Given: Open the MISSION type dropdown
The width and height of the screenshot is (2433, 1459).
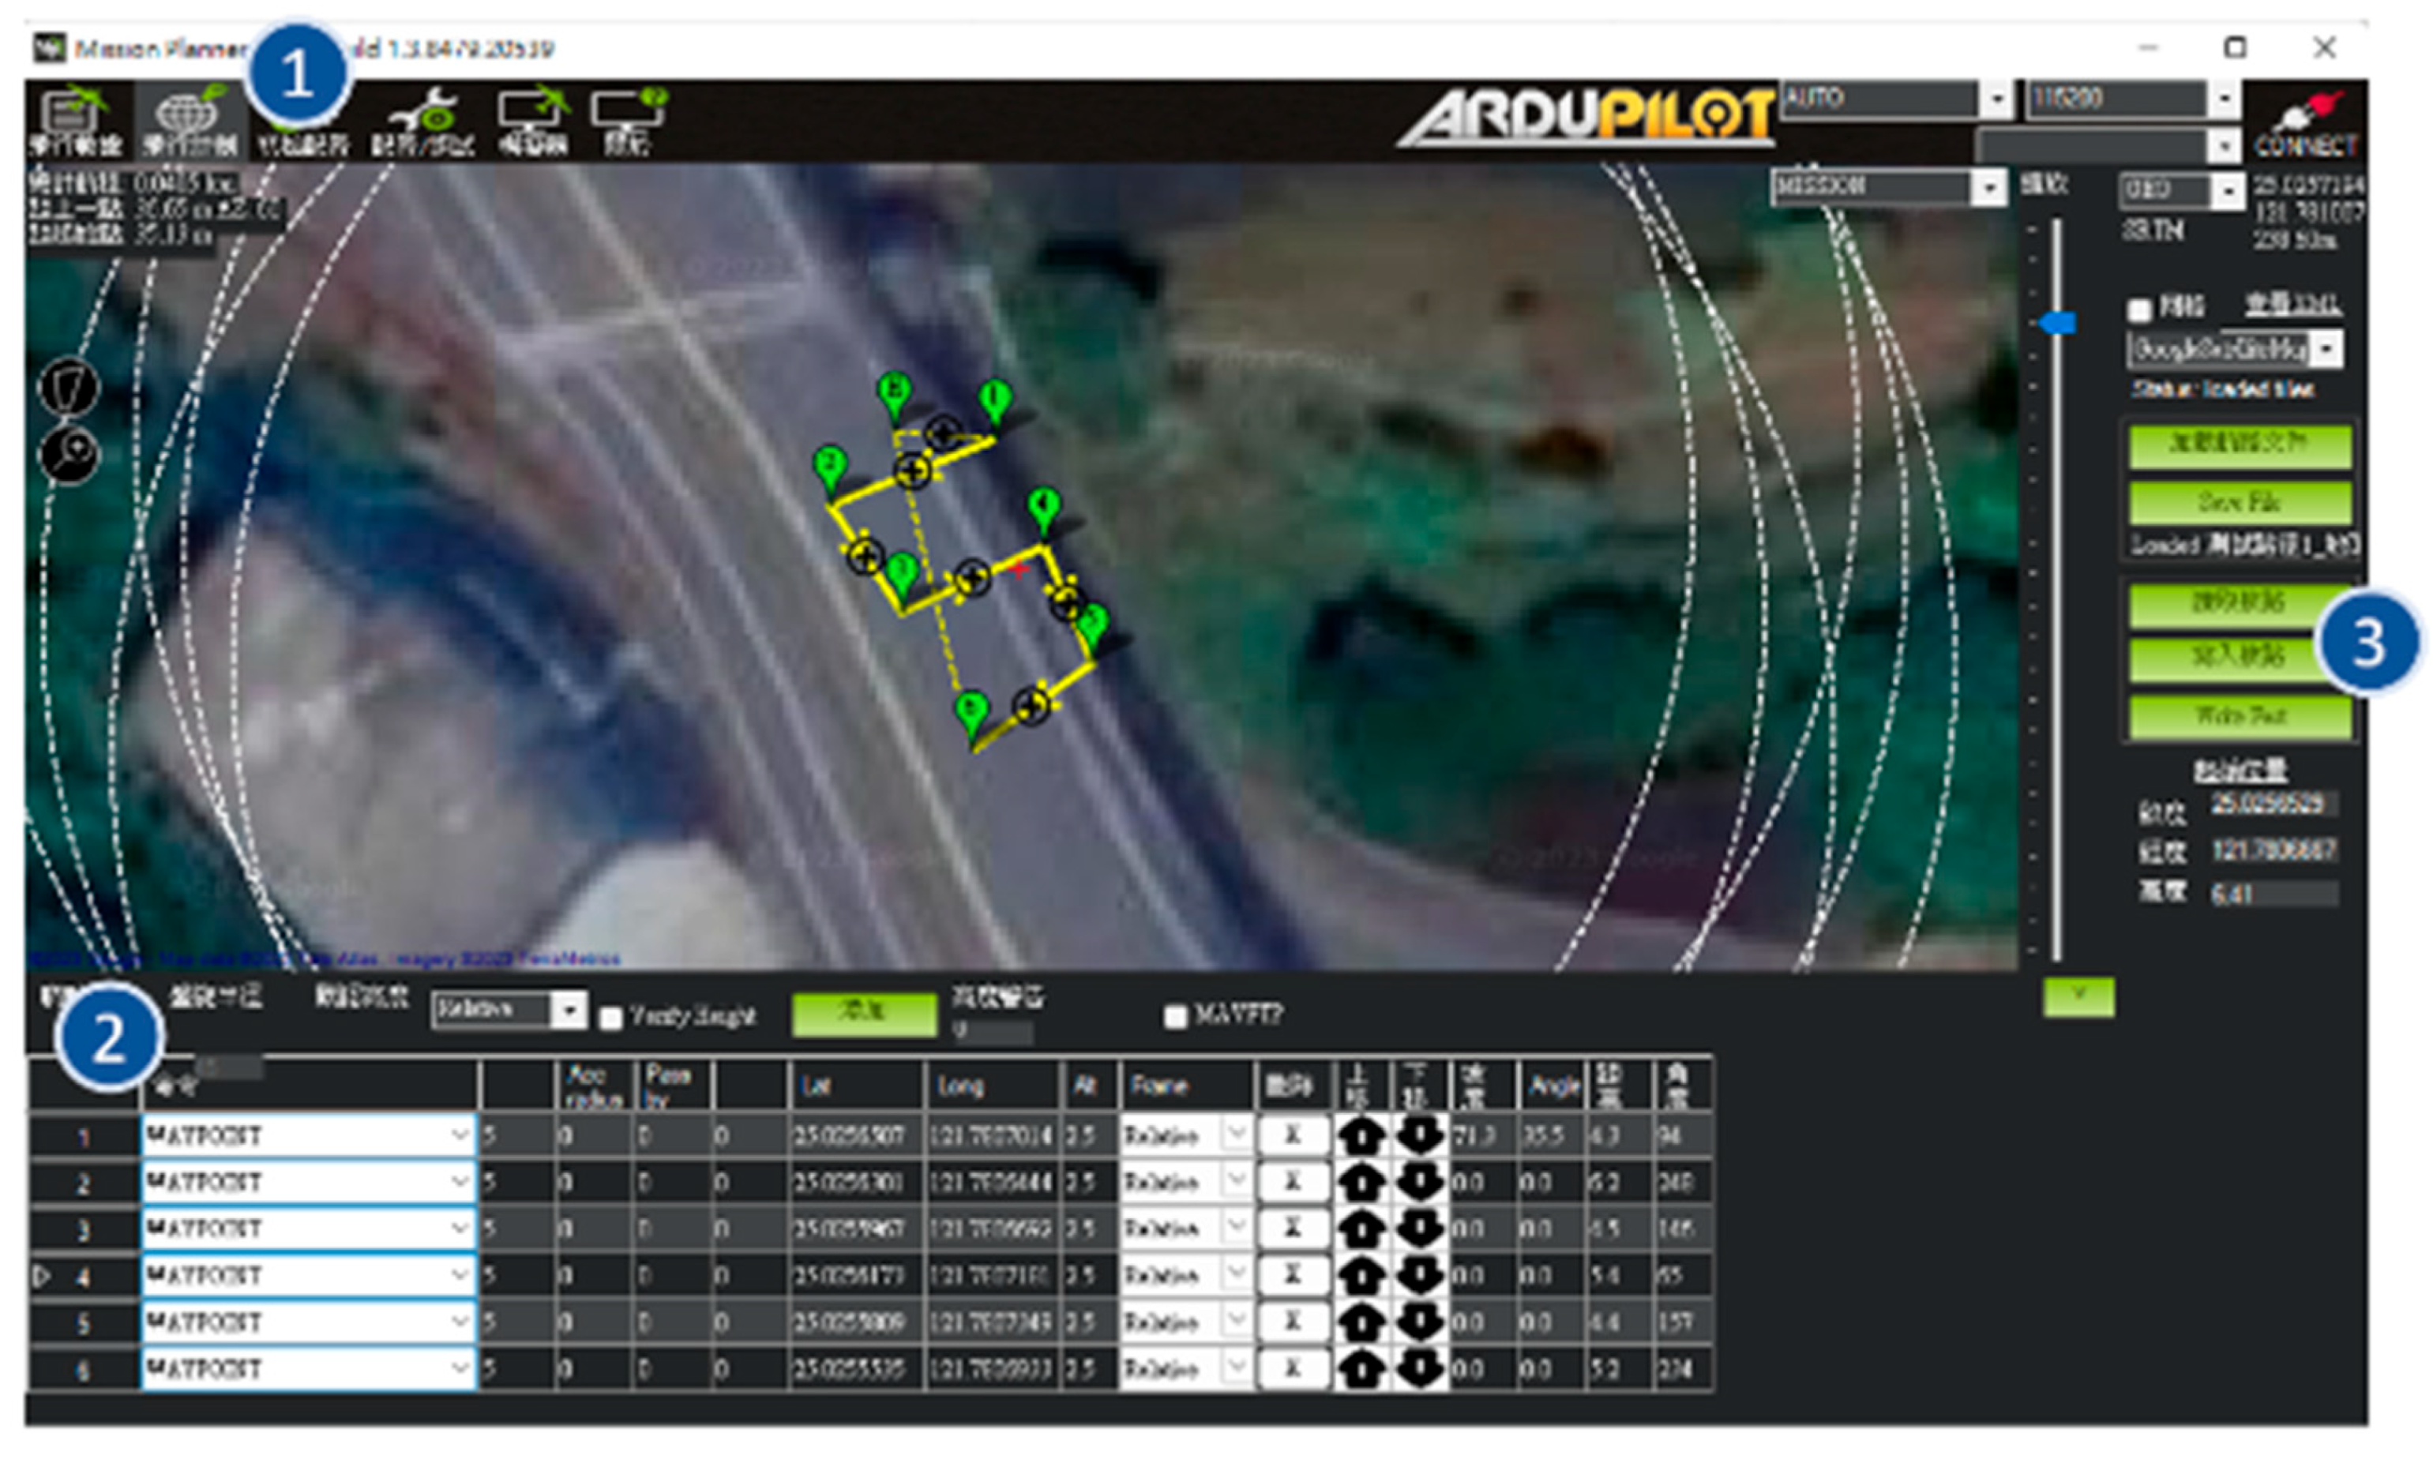Looking at the screenshot, I should coord(1988,187).
